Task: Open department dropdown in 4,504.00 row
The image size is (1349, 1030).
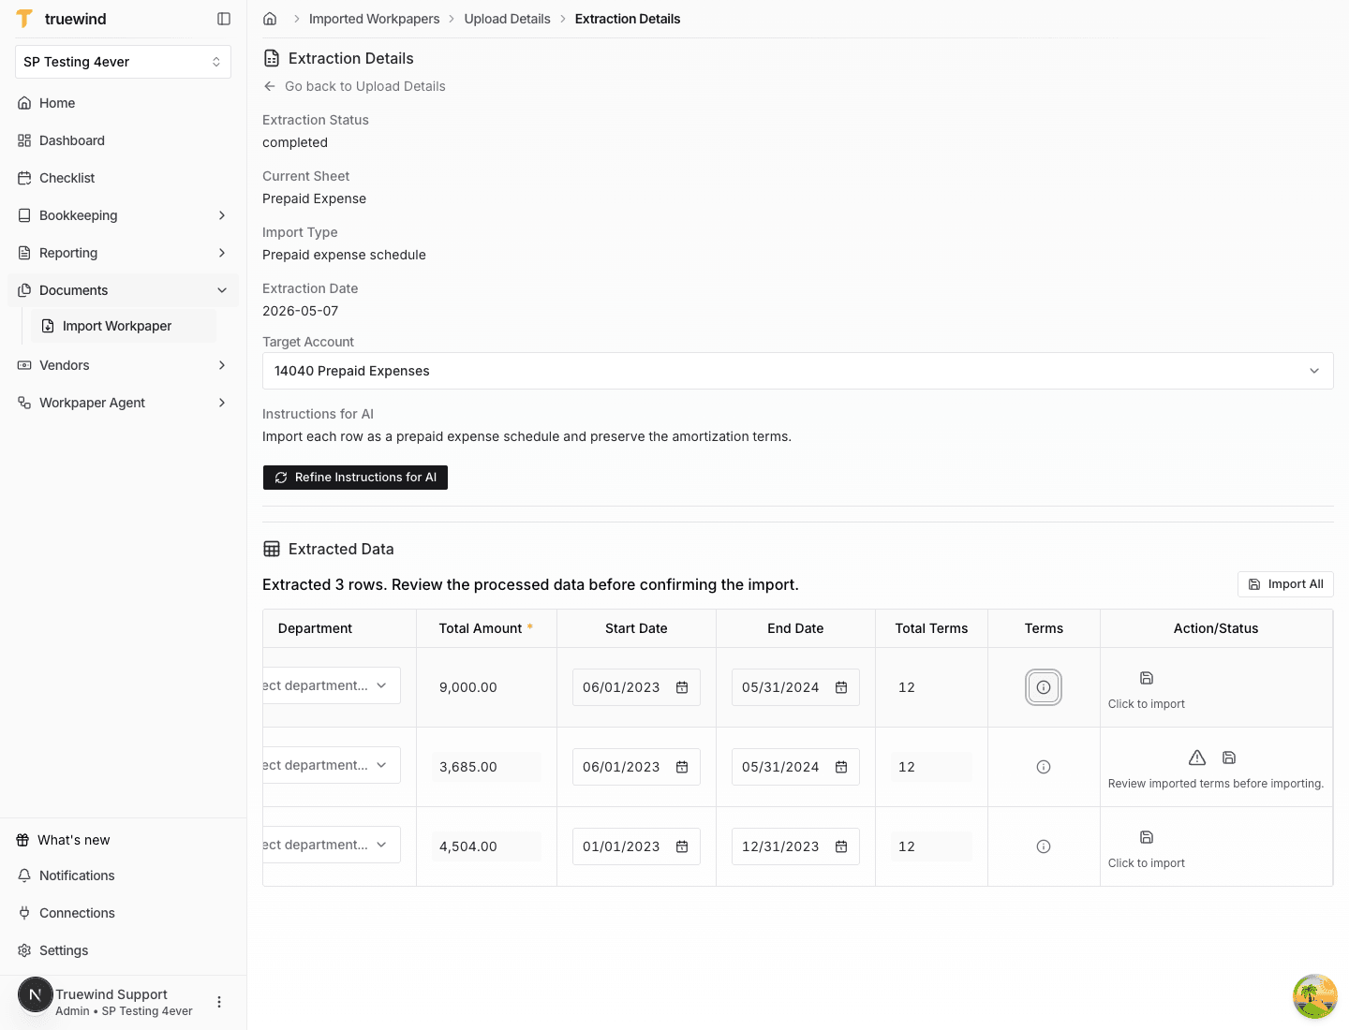Action: 332,845
